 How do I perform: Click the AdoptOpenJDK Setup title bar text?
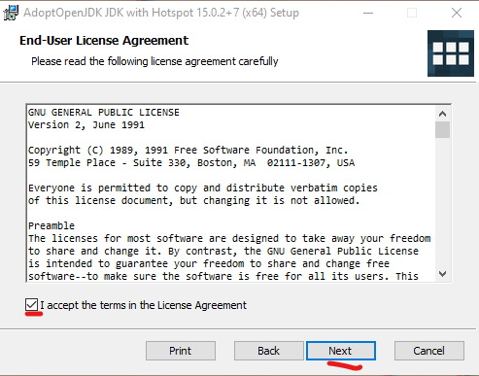161,13
